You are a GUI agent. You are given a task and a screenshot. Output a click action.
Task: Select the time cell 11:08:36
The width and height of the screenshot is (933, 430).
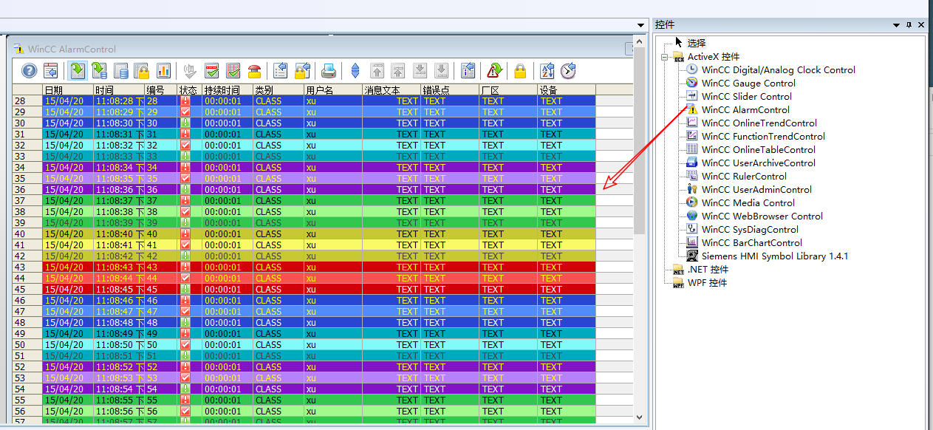(x=119, y=190)
